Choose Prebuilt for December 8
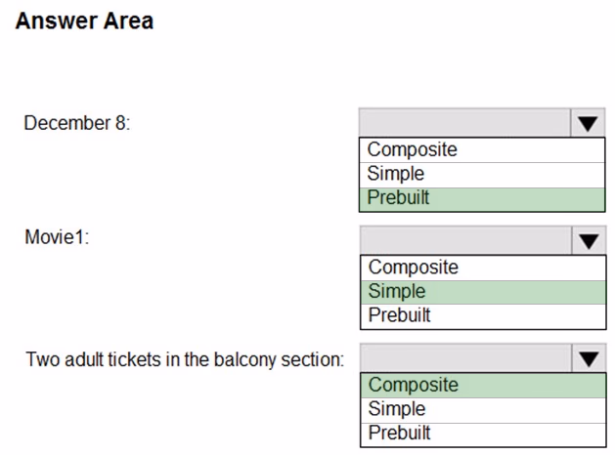This screenshot has width=615, height=455. tap(482, 199)
